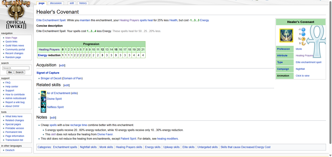332x157 pixels.
Task: Open the Special pages link
Action: pyautogui.click(x=13, y=124)
